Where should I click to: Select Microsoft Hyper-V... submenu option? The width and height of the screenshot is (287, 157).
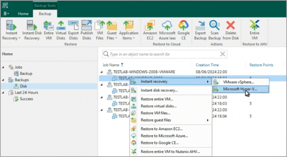tap(241, 89)
